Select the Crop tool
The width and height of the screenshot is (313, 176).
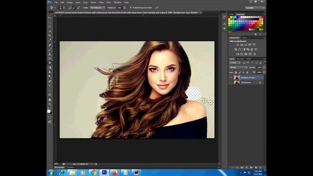point(50,36)
